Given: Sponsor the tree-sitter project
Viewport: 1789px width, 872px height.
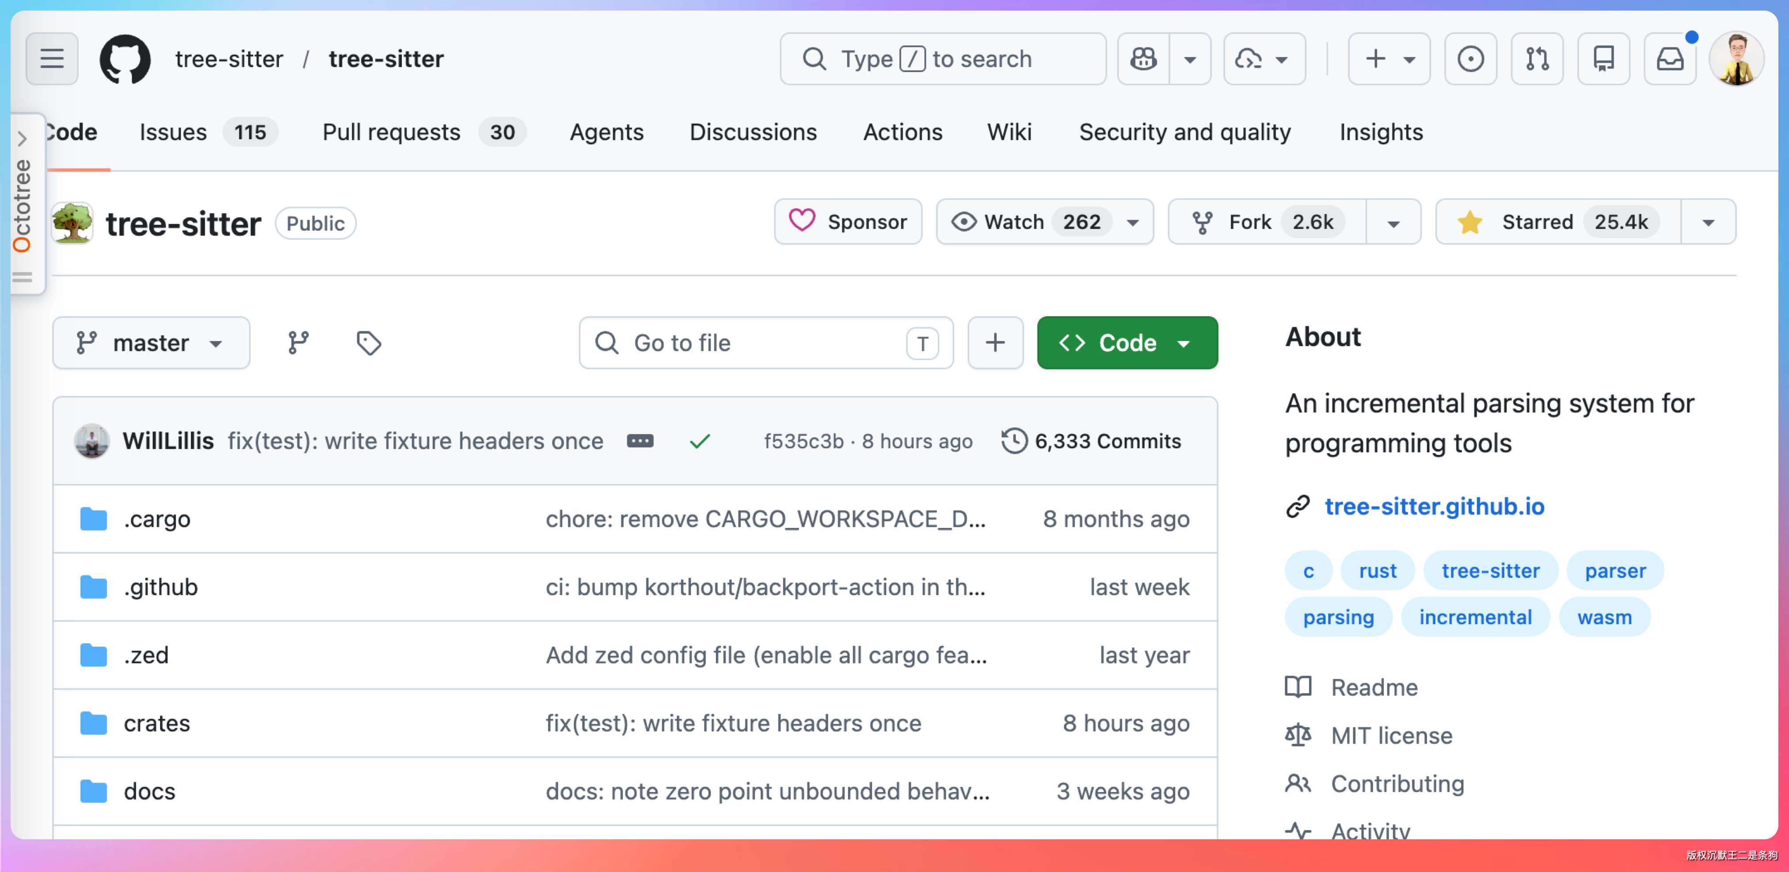Looking at the screenshot, I should click(848, 221).
